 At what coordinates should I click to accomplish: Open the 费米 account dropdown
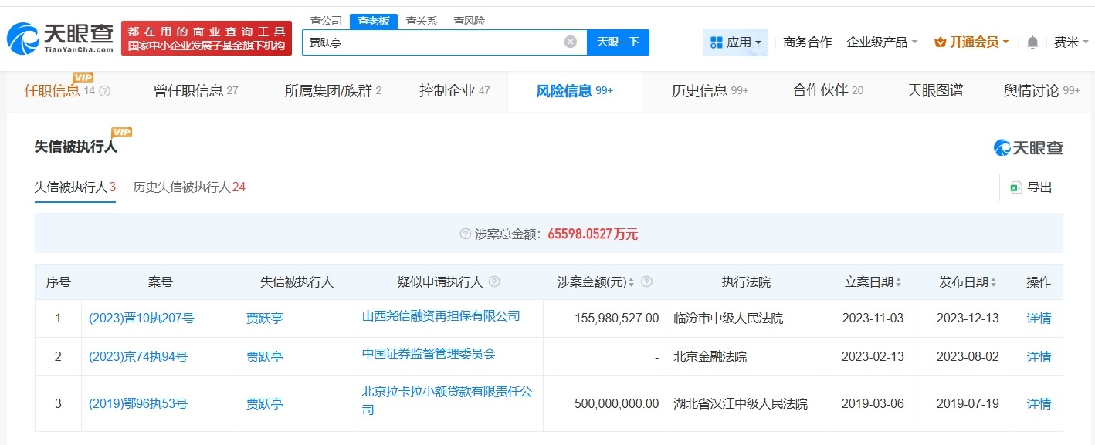tap(1073, 42)
